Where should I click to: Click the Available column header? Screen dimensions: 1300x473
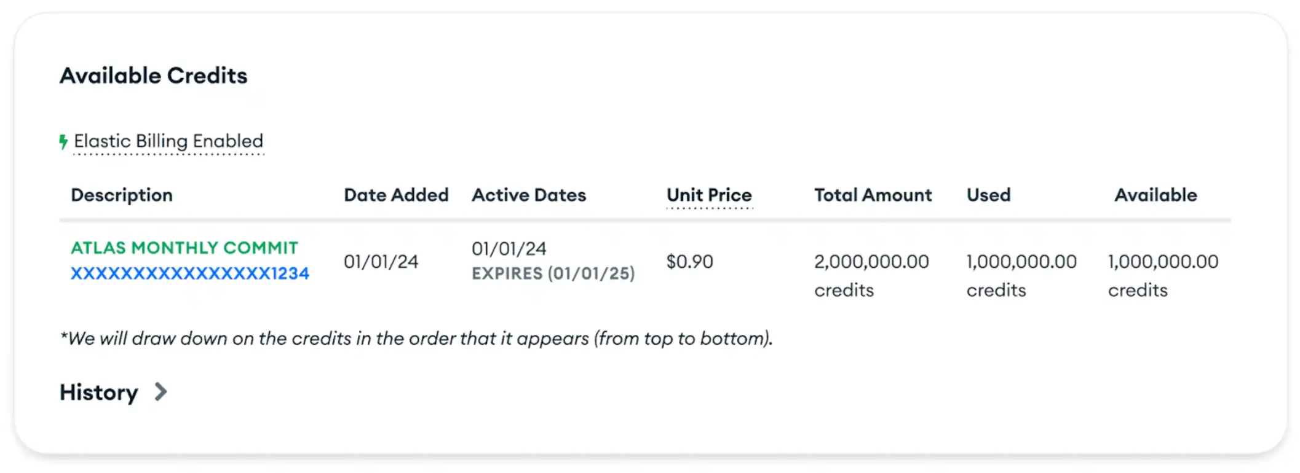point(1155,195)
